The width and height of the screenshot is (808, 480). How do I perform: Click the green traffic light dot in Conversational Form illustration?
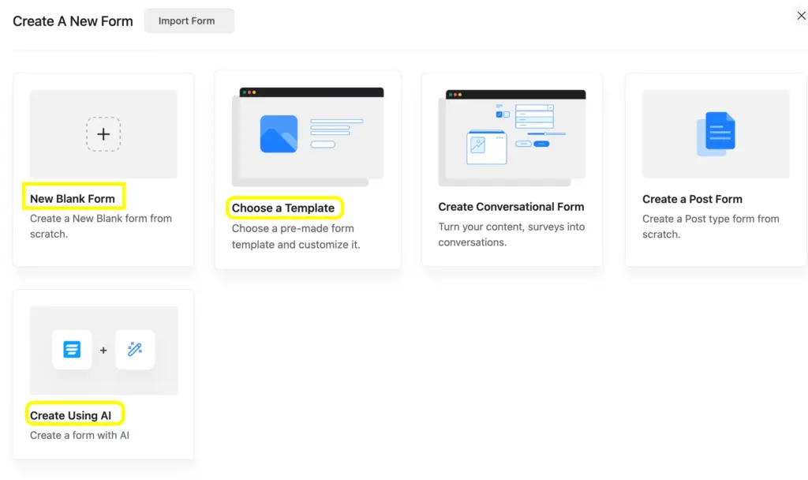[451, 95]
